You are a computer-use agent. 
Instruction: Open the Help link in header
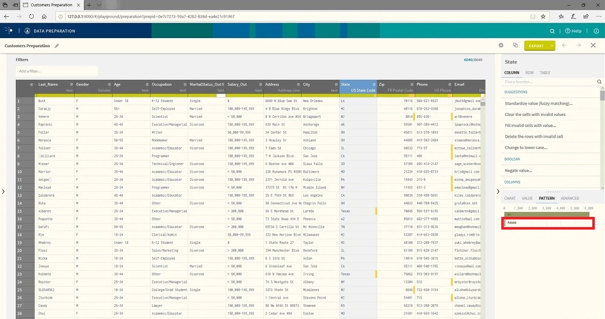tap(573, 31)
